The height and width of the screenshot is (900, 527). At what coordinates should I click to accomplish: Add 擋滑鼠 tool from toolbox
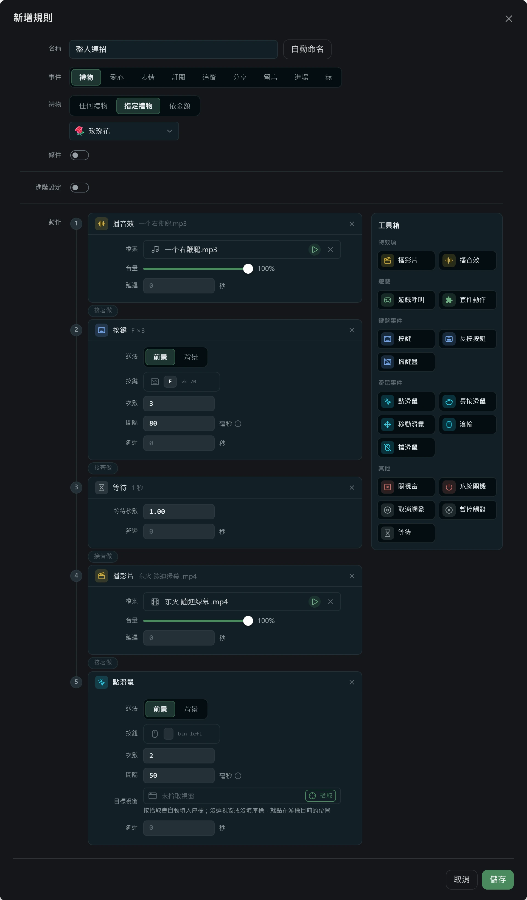(406, 447)
